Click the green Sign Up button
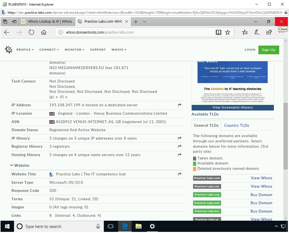The width and height of the screenshot is (289, 233). (x=269, y=50)
